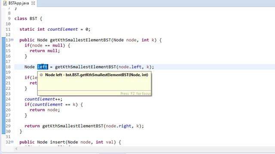Click tooltip text 'Node left - bst.BST.getKthSmallestElementBST(Node, int)'
The image size is (275, 154).
(97, 75)
